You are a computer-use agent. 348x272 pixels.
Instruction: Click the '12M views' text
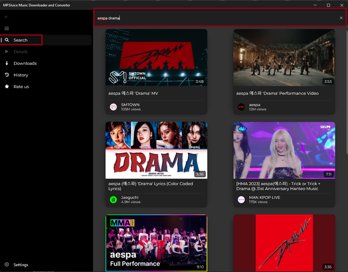pos(258,109)
